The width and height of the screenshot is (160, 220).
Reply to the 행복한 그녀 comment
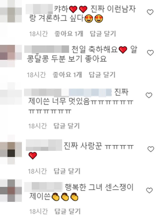pyautogui.click(x=67, y=211)
